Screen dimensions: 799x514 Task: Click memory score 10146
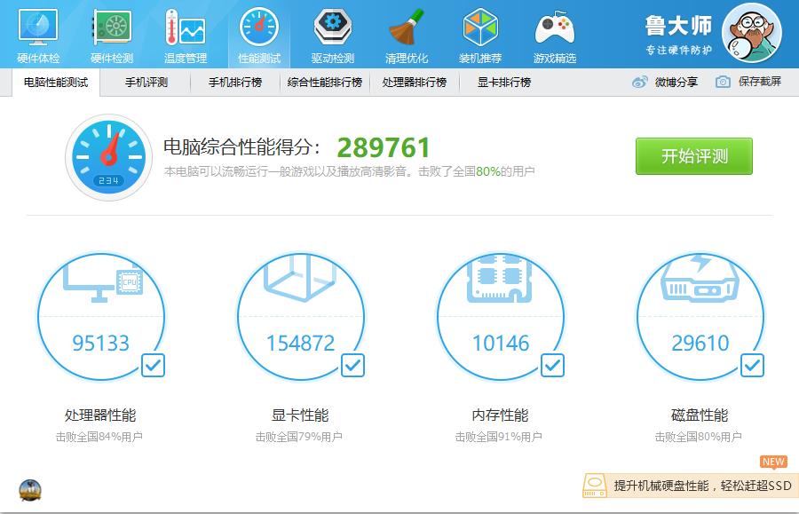tap(501, 343)
